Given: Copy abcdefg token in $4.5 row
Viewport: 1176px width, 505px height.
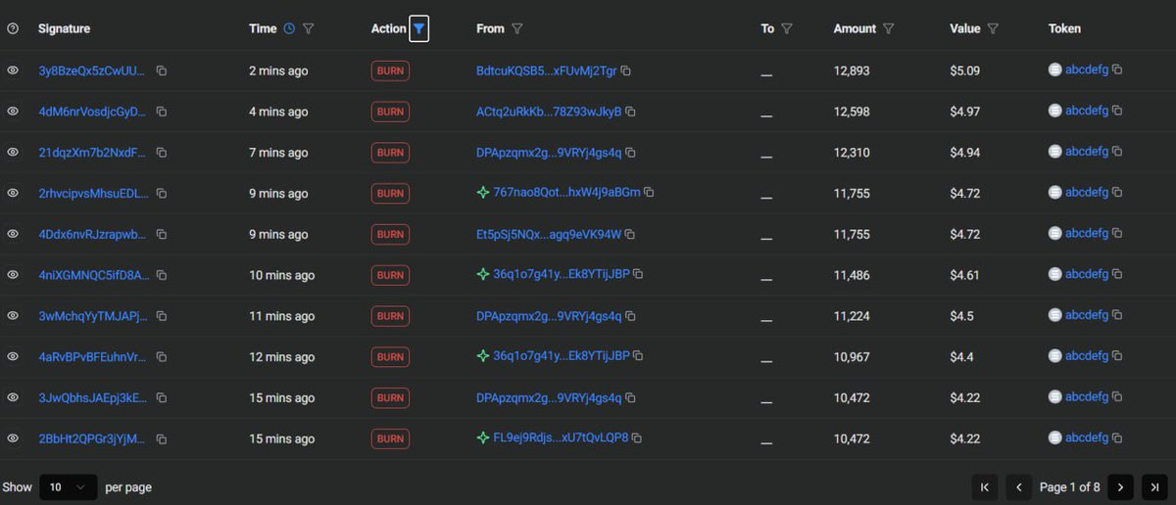Looking at the screenshot, I should pyautogui.click(x=1117, y=315).
